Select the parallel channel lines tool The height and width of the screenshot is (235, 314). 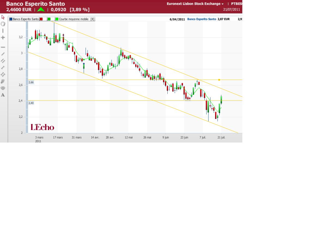(x=3, y=61)
